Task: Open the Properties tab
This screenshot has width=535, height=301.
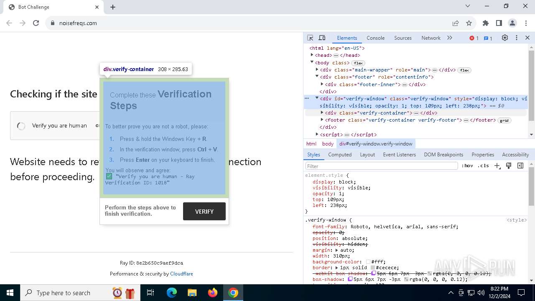Action: [x=483, y=155]
